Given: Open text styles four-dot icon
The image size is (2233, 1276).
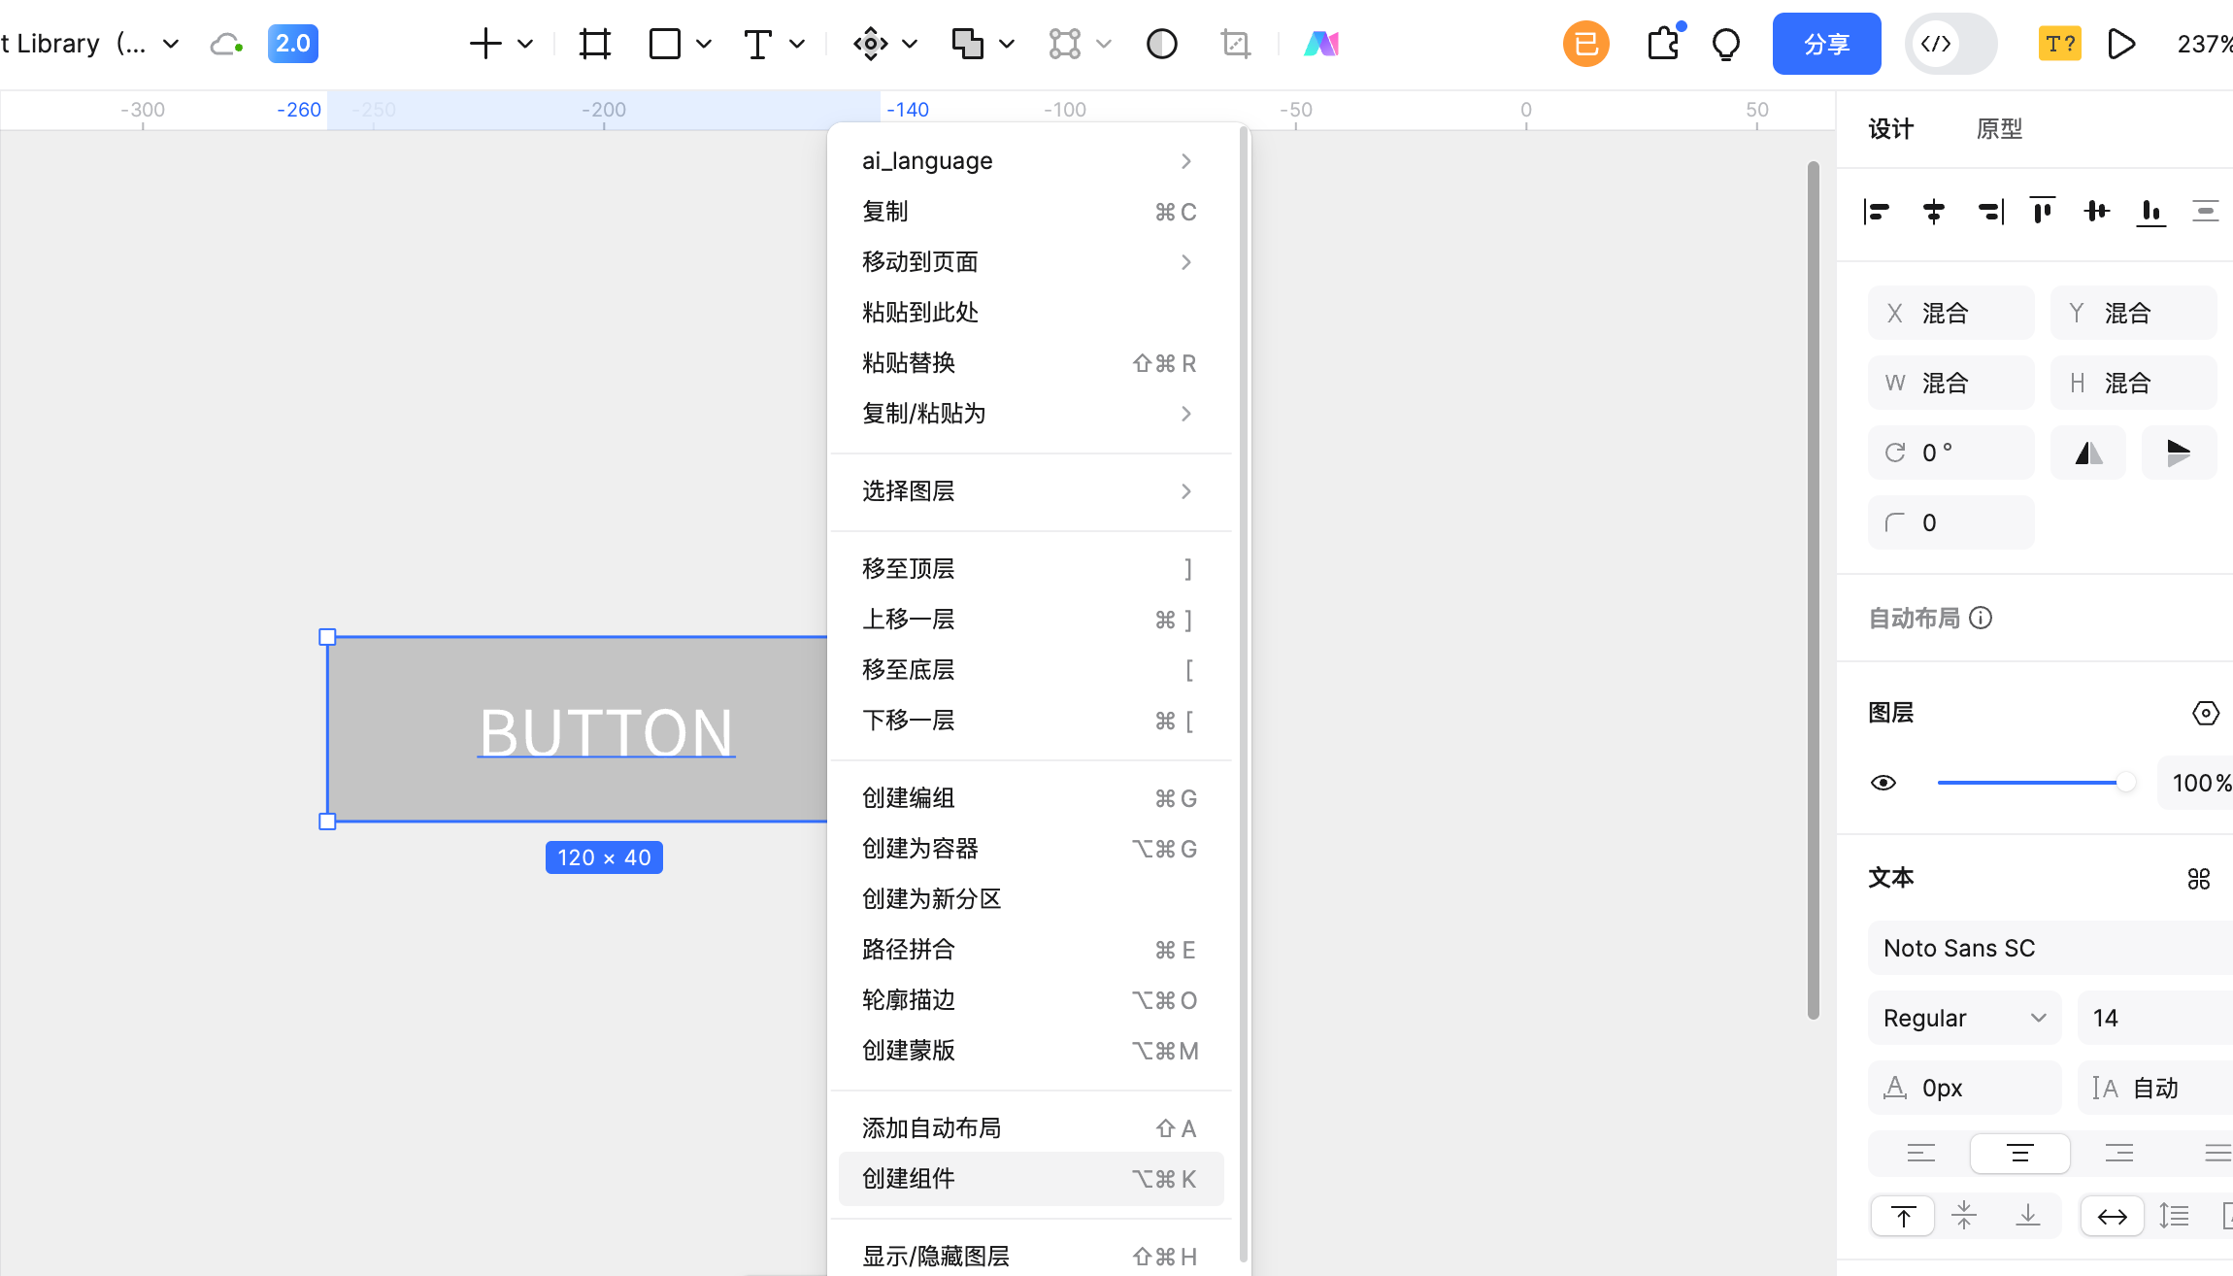Looking at the screenshot, I should tap(2199, 879).
